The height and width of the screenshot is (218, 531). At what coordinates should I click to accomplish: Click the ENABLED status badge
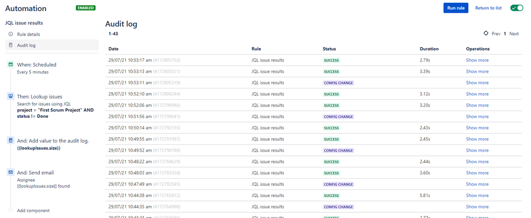pyautogui.click(x=86, y=8)
